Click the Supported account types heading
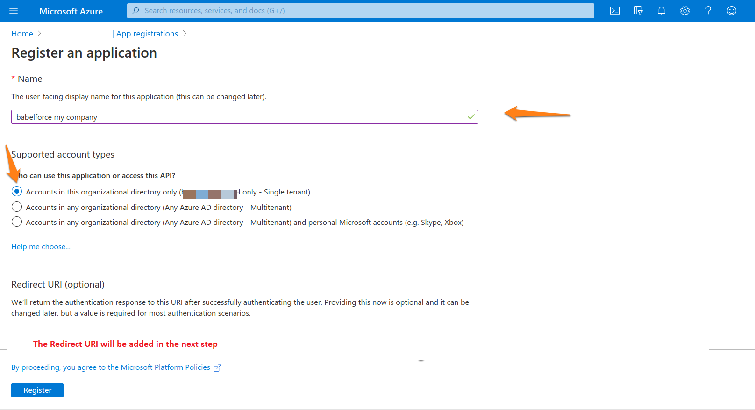The width and height of the screenshot is (755, 410). point(63,154)
